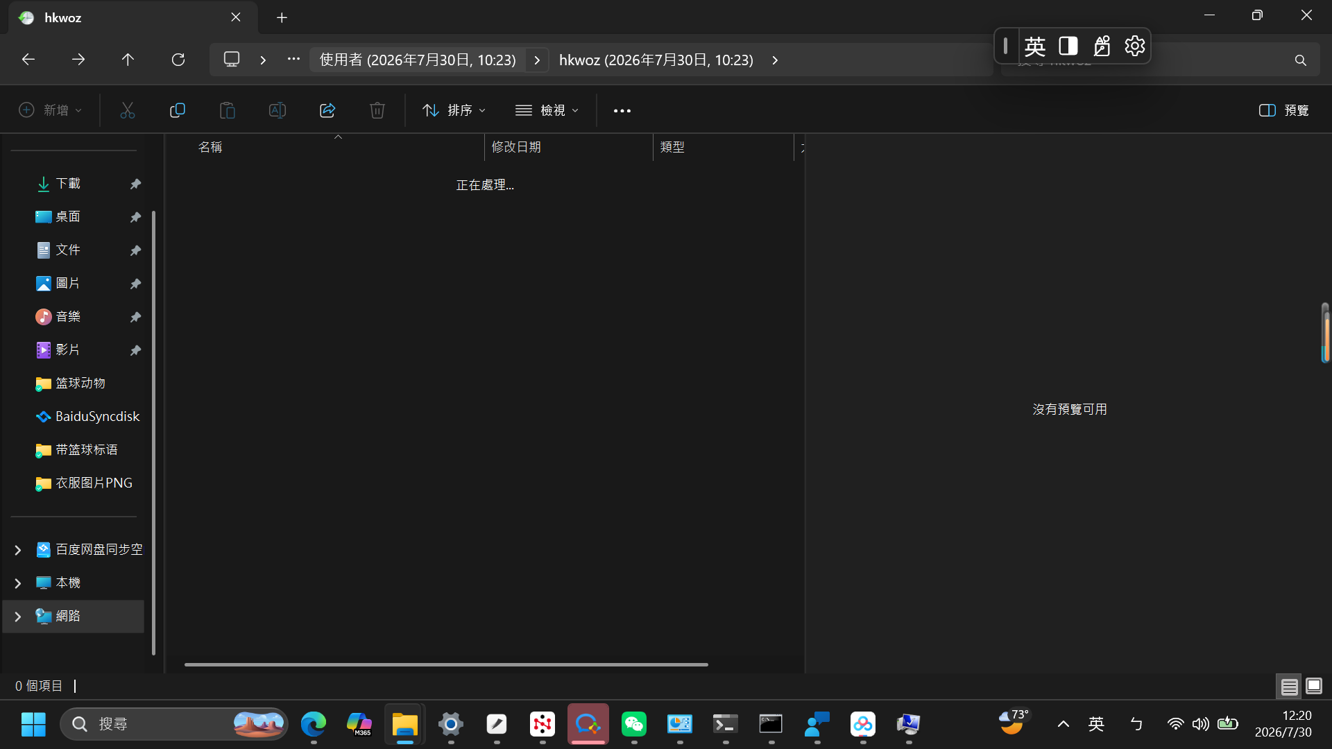
Task: Click the 使用者 breadcrumb segment
Action: tap(418, 60)
